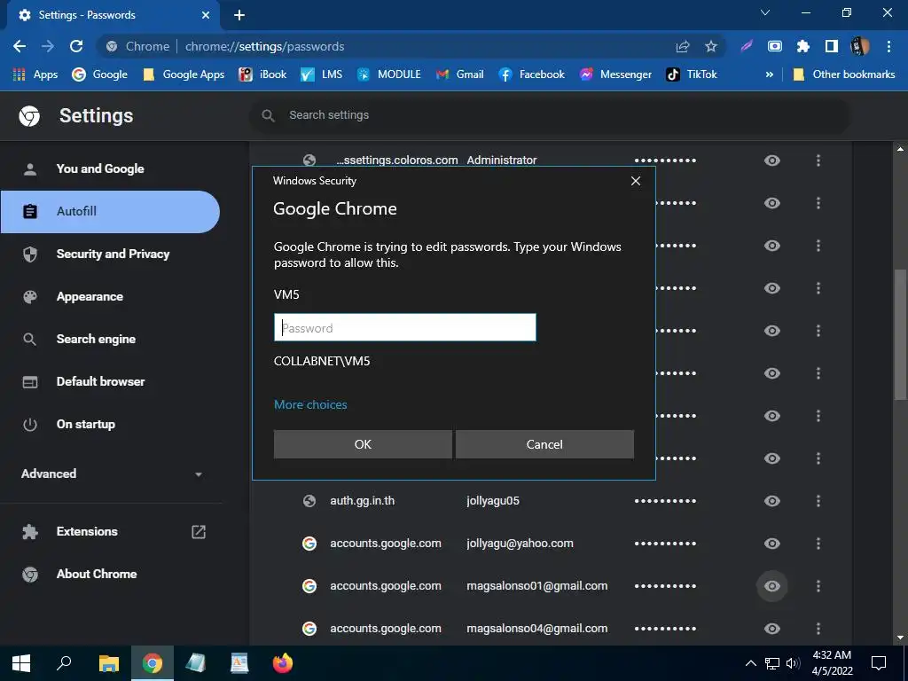Open the Chrome profile avatar
Screen dimensions: 908x681
(x=860, y=46)
